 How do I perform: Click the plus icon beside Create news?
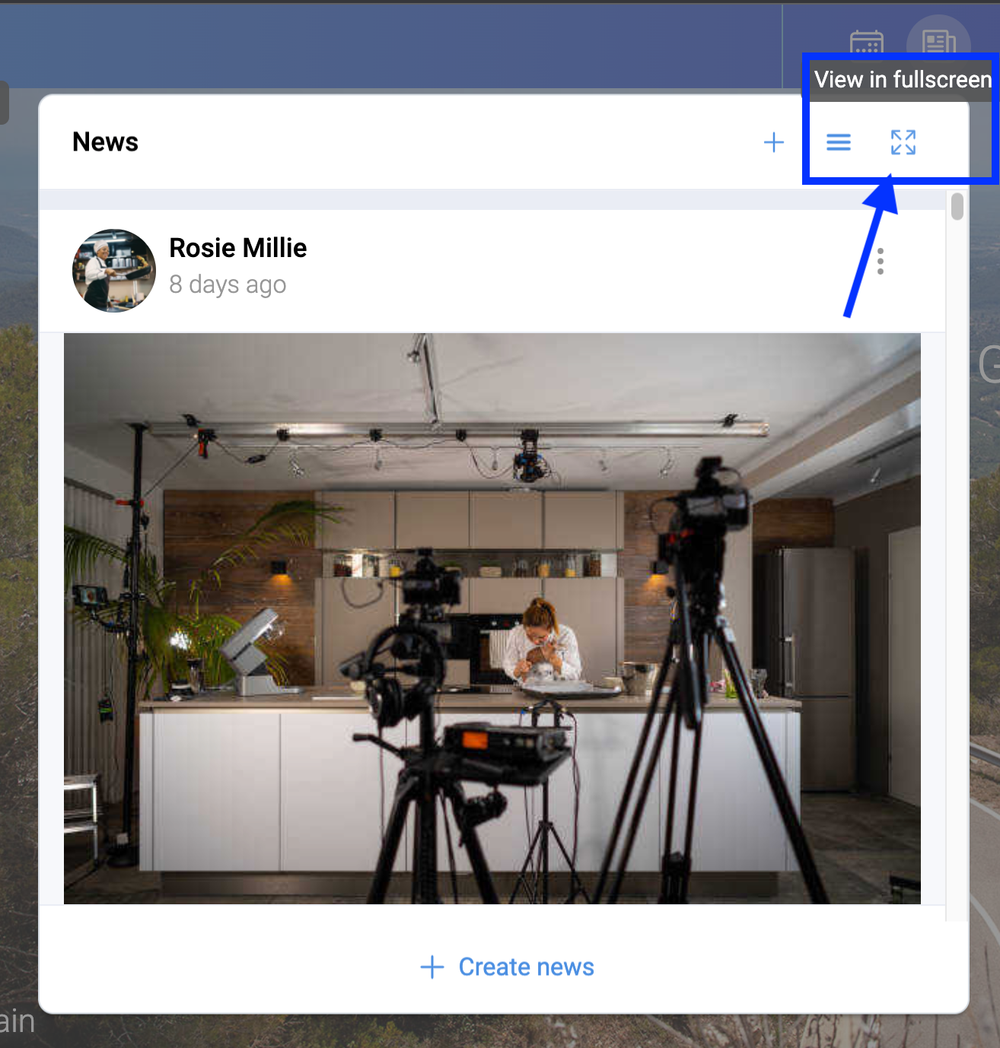pyautogui.click(x=432, y=967)
